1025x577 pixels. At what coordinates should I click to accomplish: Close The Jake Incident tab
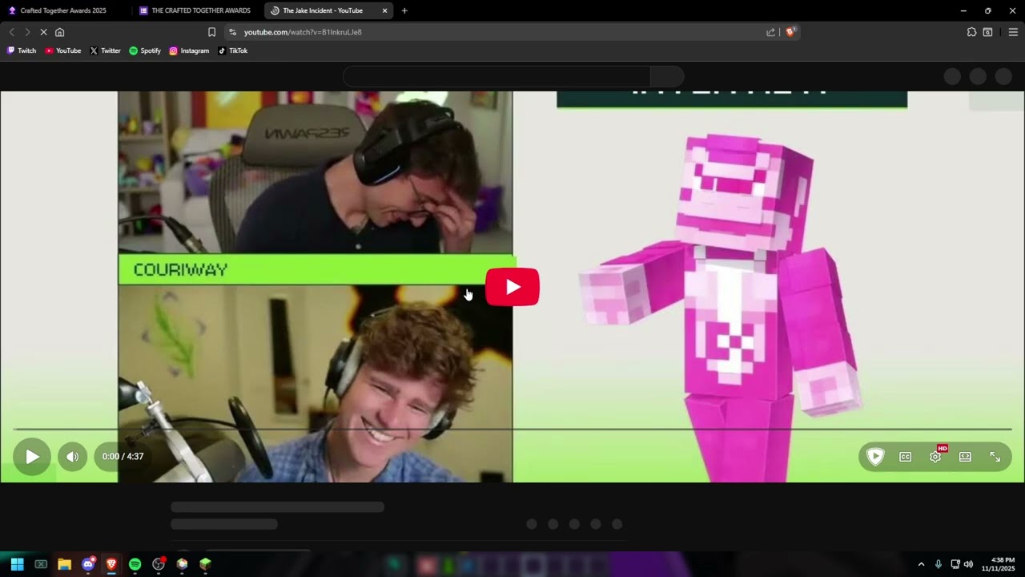(x=384, y=10)
